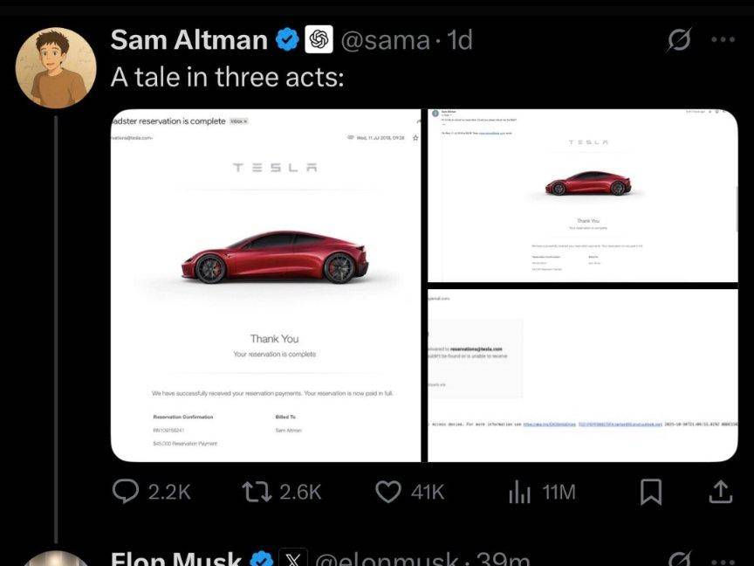The height and width of the screenshot is (566, 754).
Task: Open the three-dot menu on Elon Musk's tweet
Action: pyautogui.click(x=723, y=559)
